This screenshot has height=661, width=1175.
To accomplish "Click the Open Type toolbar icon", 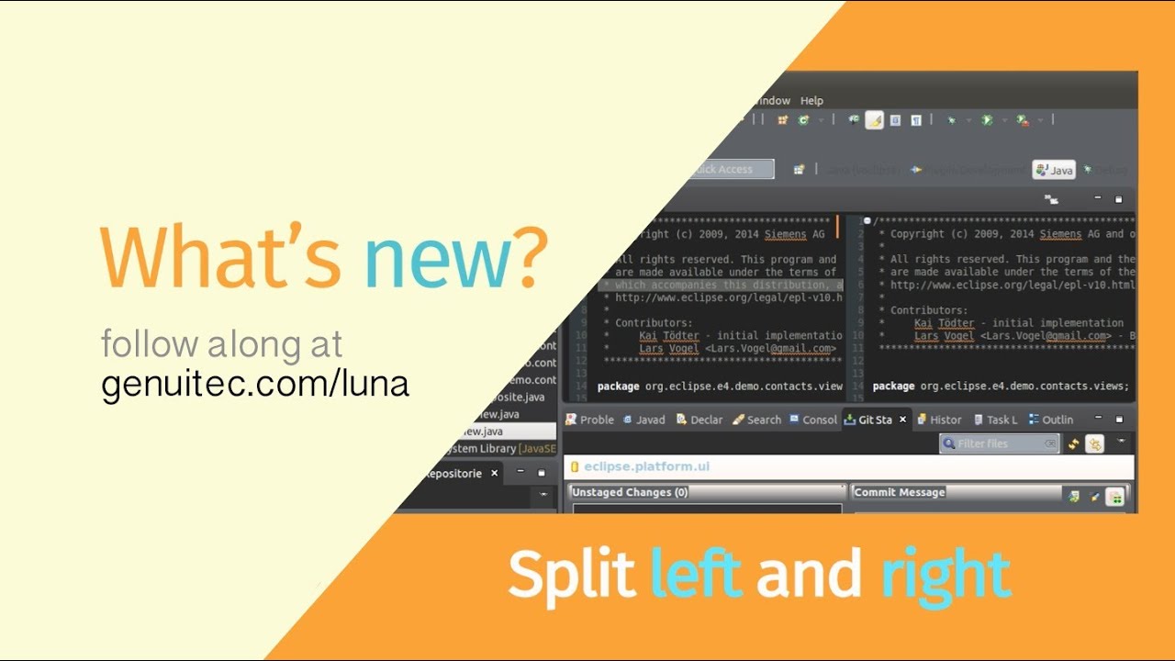I will (x=853, y=120).
